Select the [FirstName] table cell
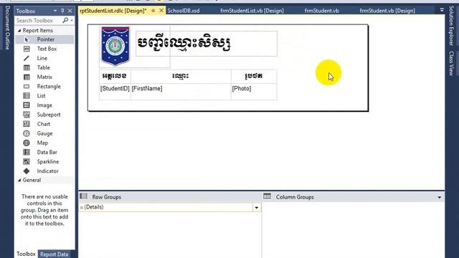The width and height of the screenshot is (459, 258). (181, 92)
